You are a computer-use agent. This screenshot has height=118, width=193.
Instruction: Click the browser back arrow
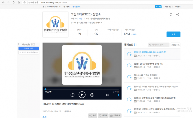click(x=3, y=2)
